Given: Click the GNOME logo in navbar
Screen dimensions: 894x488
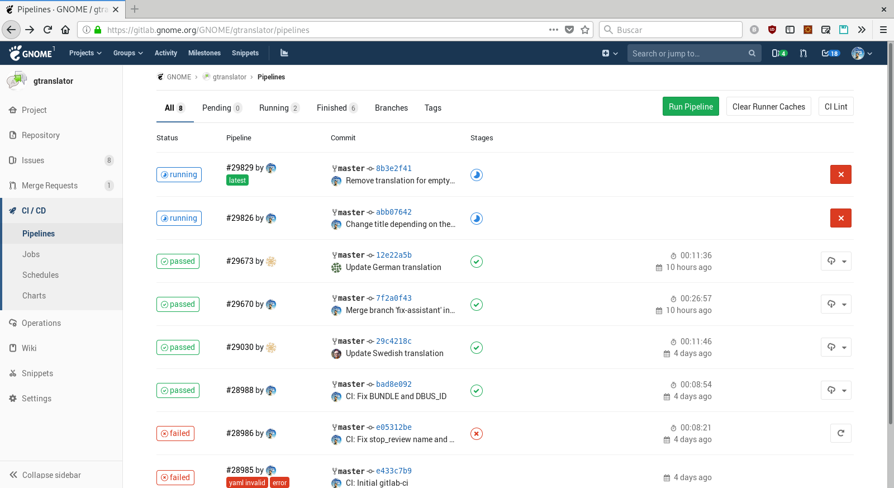Looking at the screenshot, I should pos(31,53).
